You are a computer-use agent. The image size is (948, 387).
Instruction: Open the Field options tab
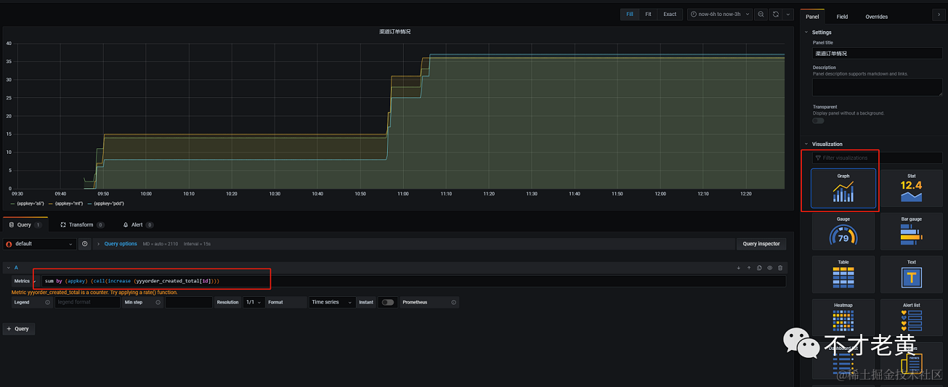pos(842,17)
